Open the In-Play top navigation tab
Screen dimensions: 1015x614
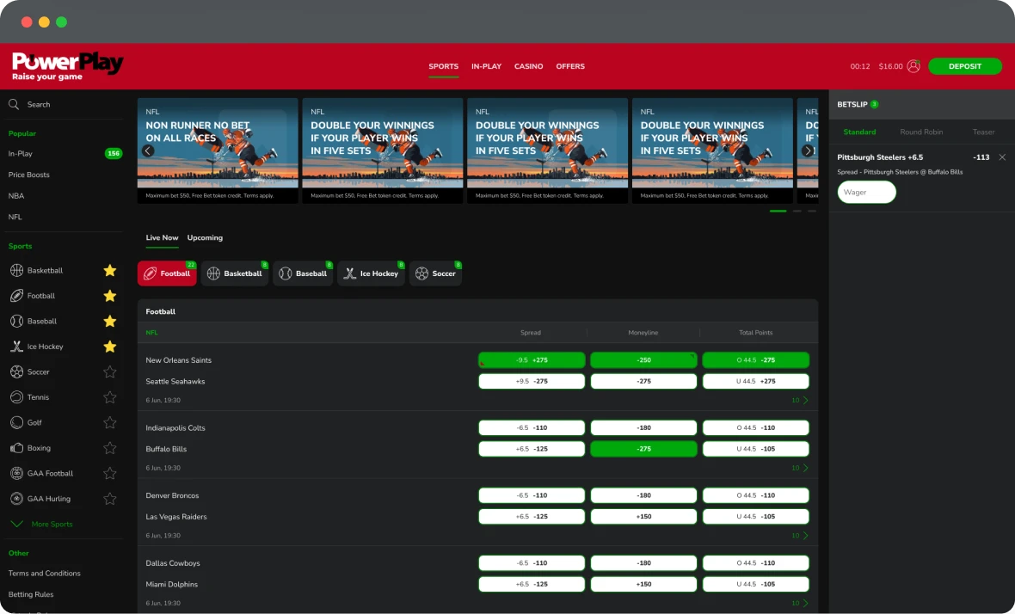coord(486,66)
